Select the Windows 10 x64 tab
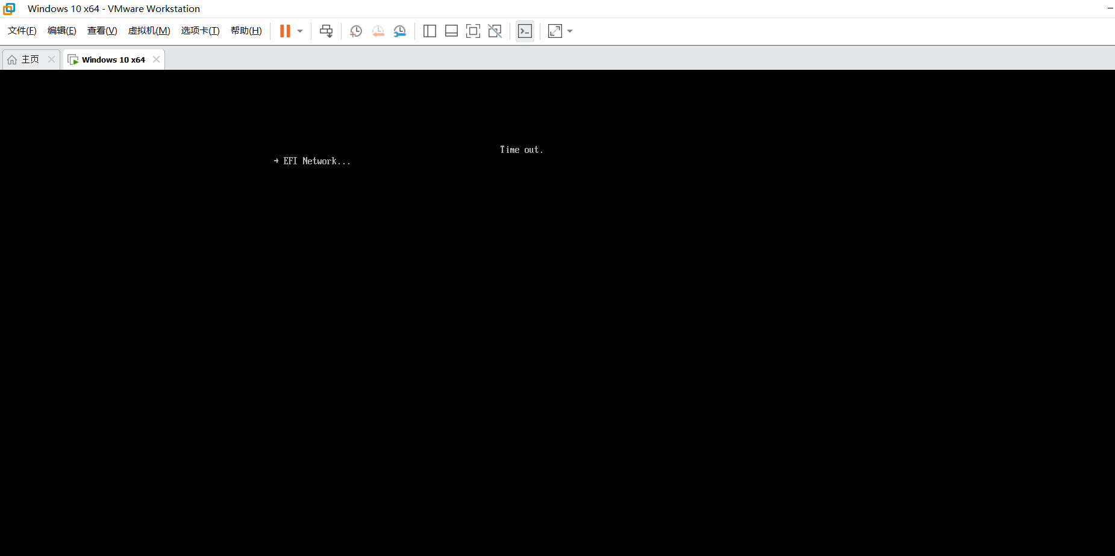1115x556 pixels. (x=113, y=60)
